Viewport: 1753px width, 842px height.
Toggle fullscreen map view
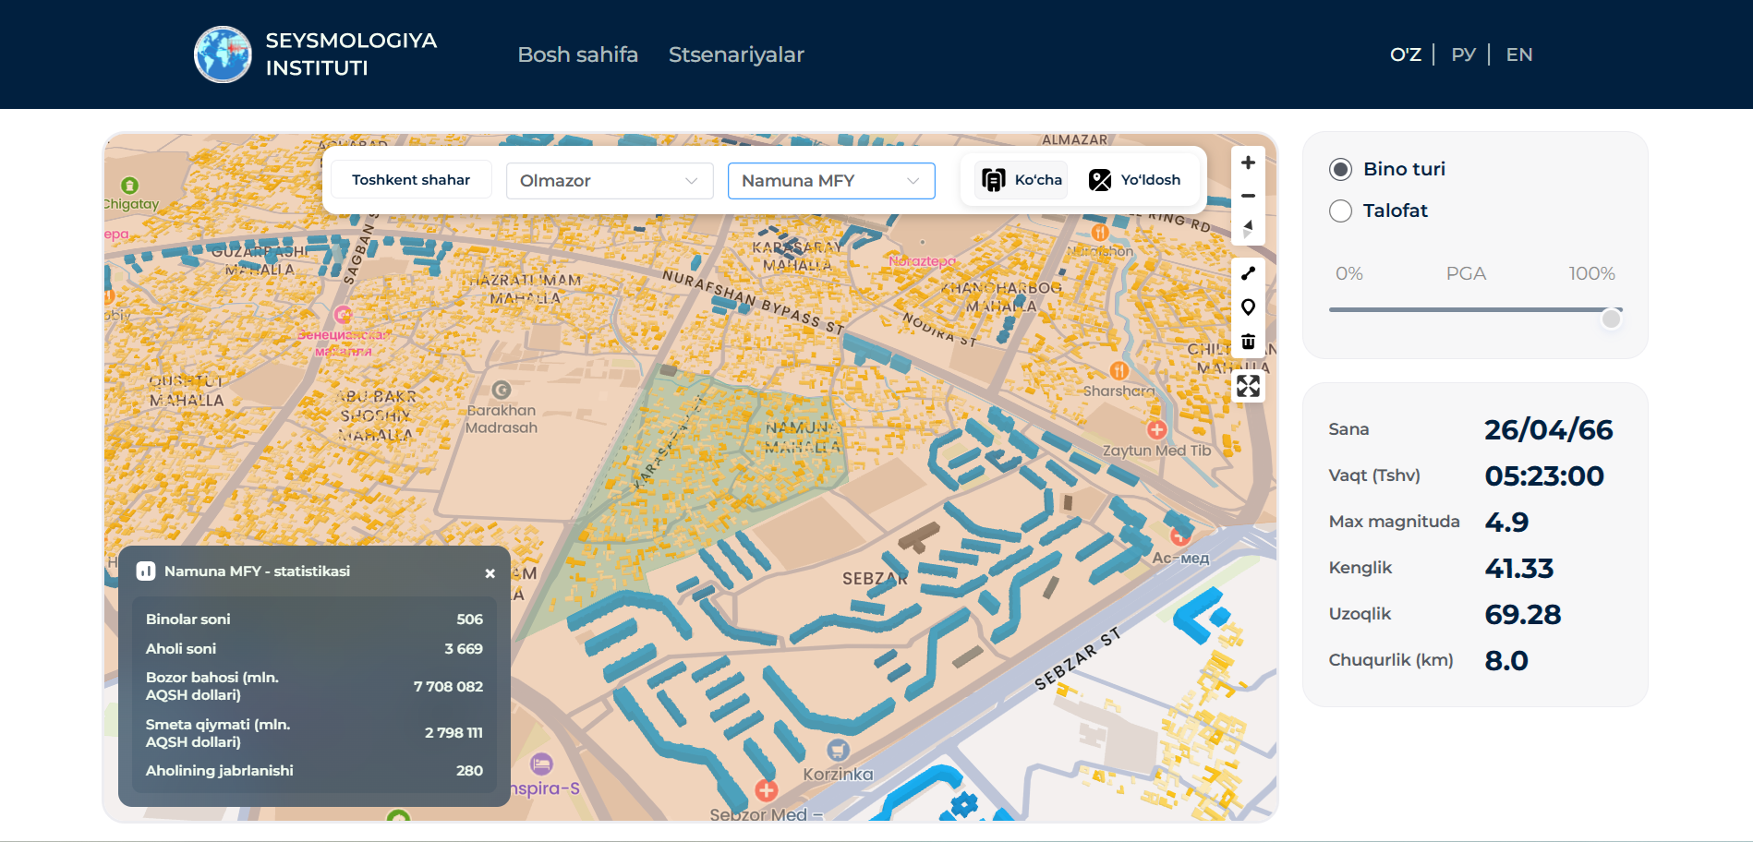1248,386
